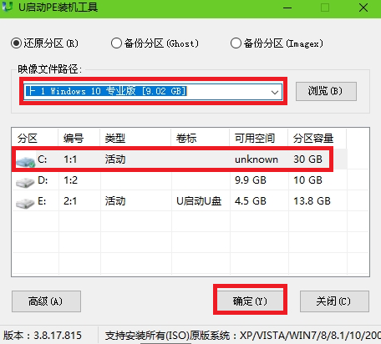Close the U启动PE装机工具 window
This screenshot has height=344, width=381.
(x=363, y=8)
